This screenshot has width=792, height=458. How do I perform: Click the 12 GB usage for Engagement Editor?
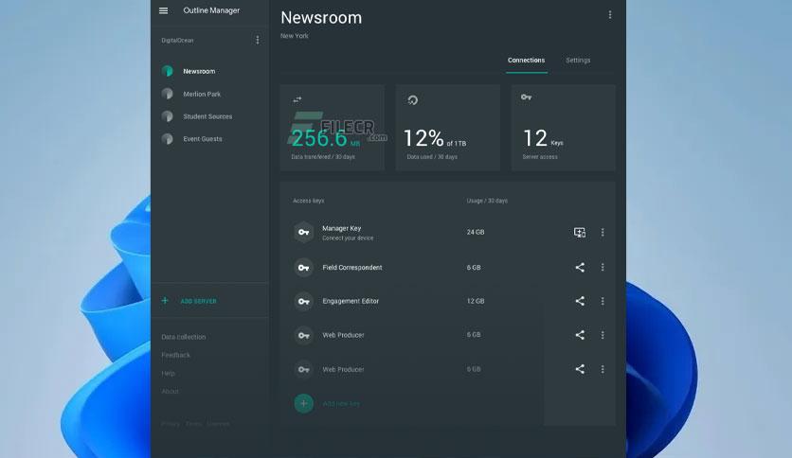(476, 301)
